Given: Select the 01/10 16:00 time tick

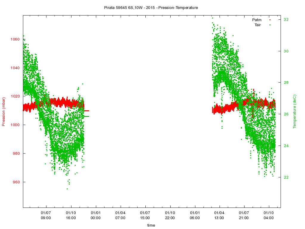Looking at the screenshot, I should click(71, 216).
